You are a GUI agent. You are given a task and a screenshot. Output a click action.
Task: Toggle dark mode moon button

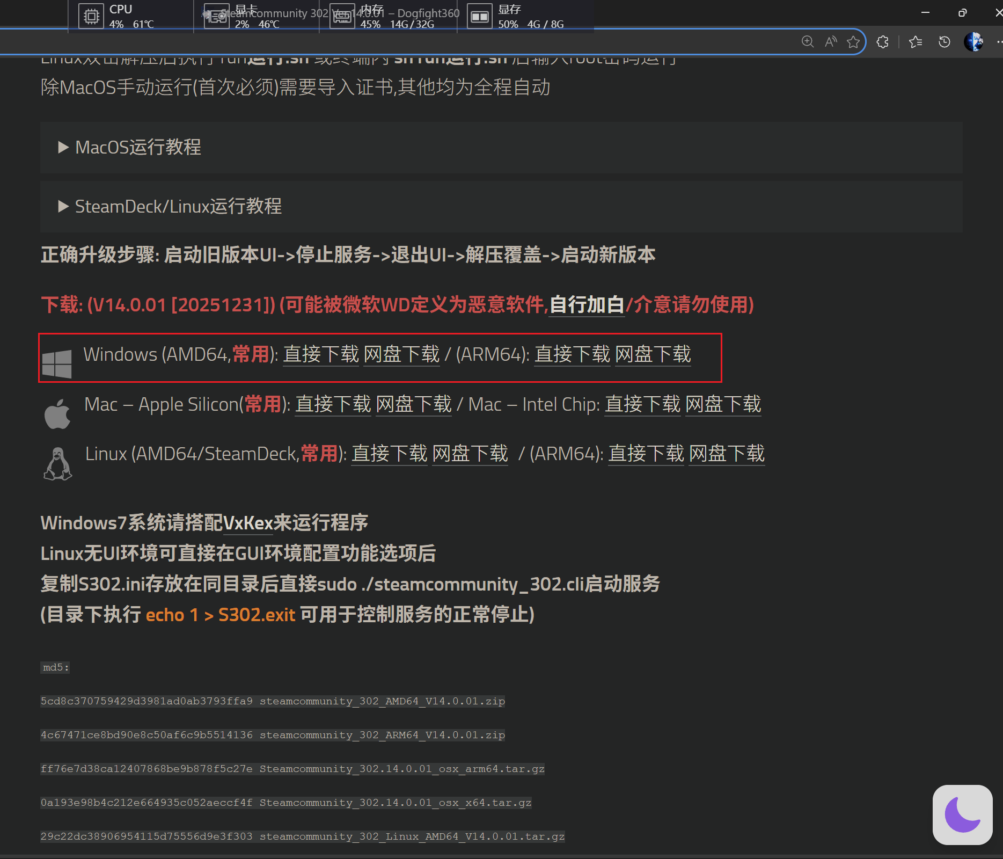pyautogui.click(x=962, y=814)
